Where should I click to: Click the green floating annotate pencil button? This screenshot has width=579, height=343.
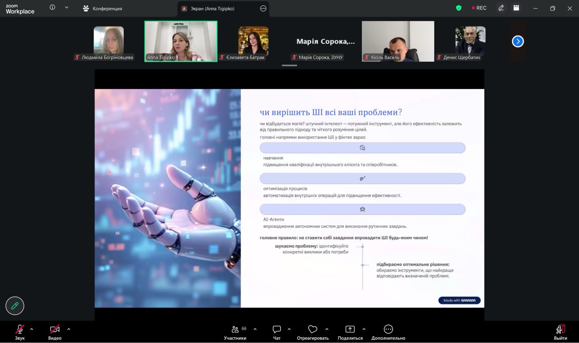[15, 306]
